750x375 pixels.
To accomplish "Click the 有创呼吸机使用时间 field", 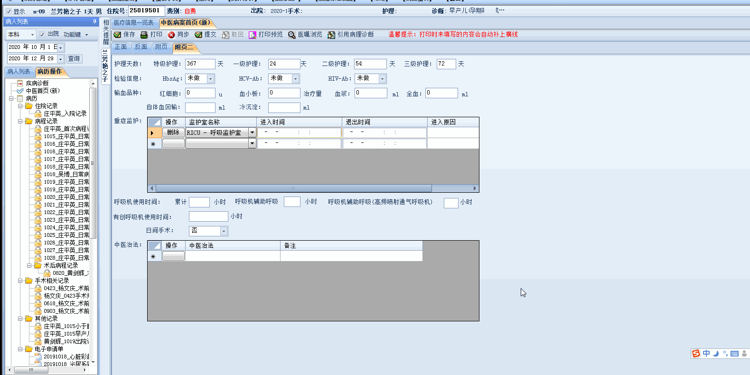I will click(208, 216).
